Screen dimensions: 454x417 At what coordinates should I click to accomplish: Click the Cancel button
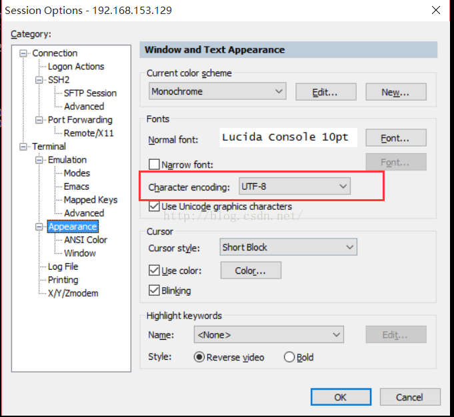pos(410,397)
